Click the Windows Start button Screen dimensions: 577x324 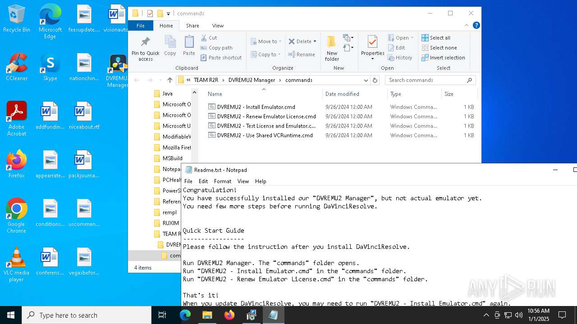point(11,315)
